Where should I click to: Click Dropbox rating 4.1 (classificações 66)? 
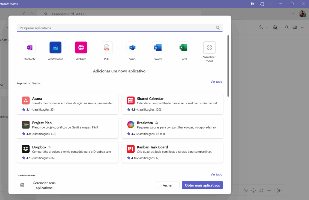point(38,158)
